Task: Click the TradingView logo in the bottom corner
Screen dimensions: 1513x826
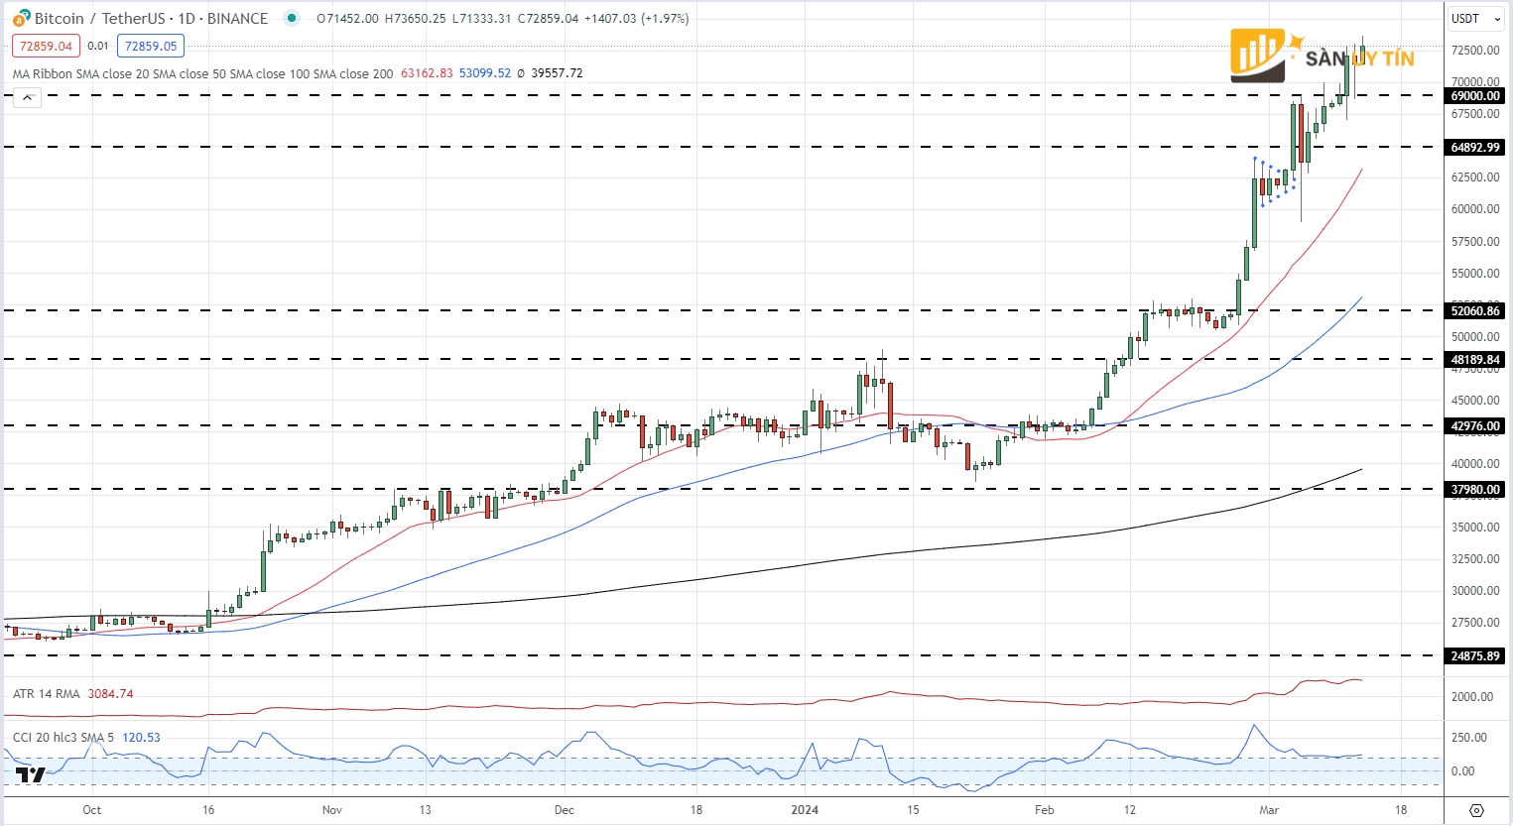Action: click(x=31, y=774)
